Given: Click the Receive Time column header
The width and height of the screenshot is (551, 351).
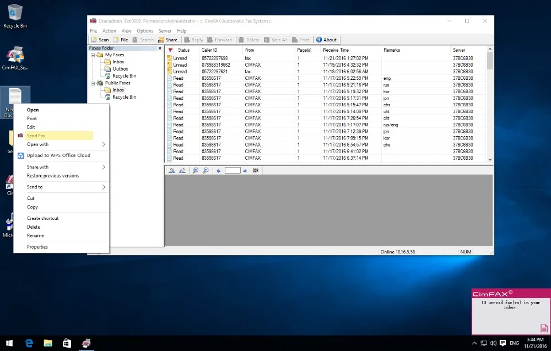Looking at the screenshot, I should 336,50.
